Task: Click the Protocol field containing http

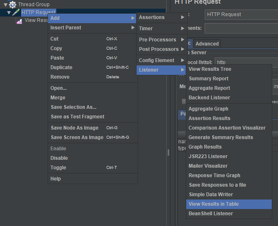Action: pos(246,61)
